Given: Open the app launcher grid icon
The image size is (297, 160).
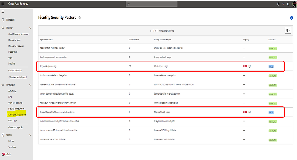Looking at the screenshot, I should [x=3, y=4].
